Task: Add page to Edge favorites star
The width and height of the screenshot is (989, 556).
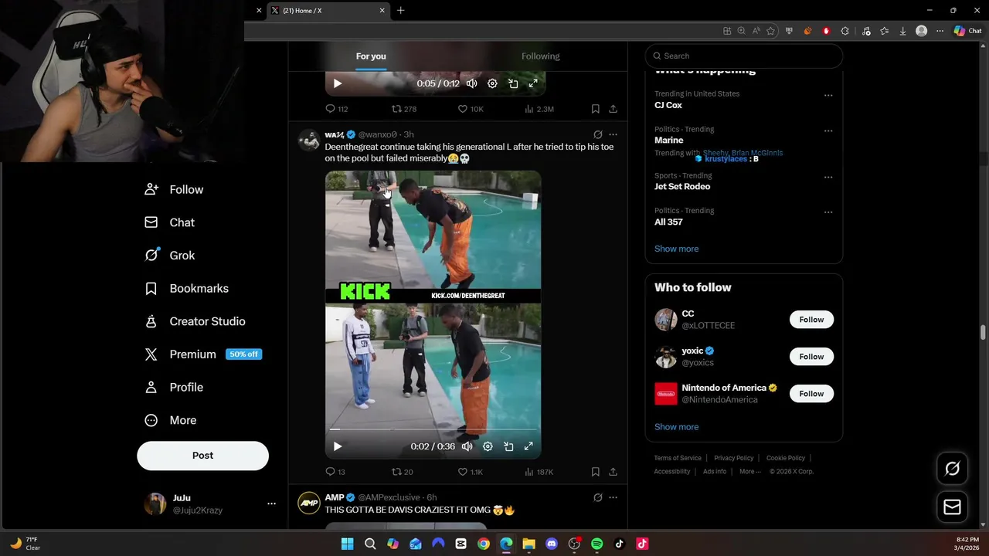Action: [x=770, y=31]
